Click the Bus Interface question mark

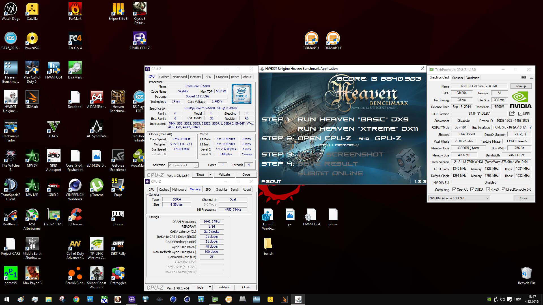531,127
